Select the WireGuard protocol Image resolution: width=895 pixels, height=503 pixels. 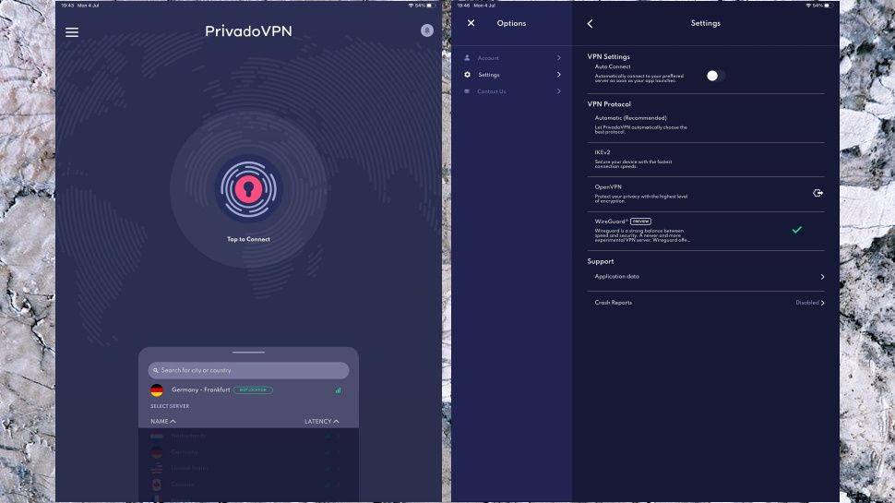[x=706, y=231]
